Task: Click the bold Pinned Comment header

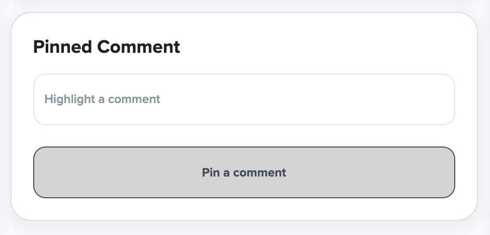Action: pos(106,47)
